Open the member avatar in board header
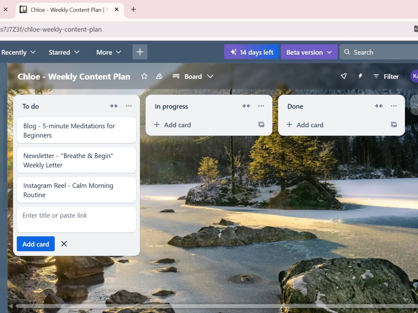This screenshot has height=313, width=418. [x=415, y=76]
